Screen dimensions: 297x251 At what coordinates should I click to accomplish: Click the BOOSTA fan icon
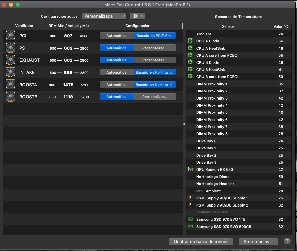coord(11,85)
